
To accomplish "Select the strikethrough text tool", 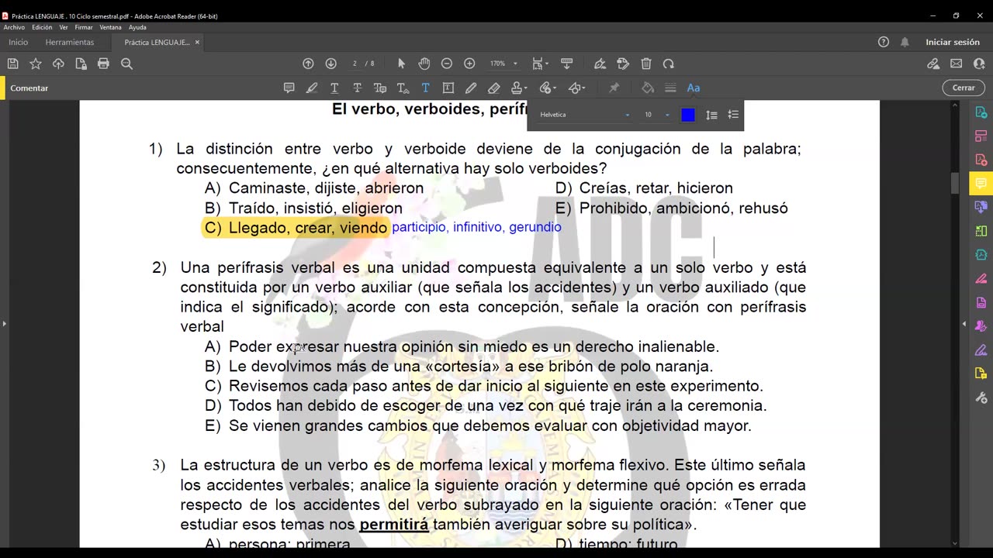I will [357, 88].
